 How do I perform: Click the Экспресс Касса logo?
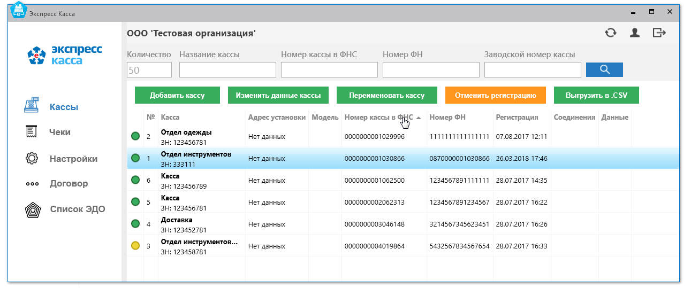(65, 55)
